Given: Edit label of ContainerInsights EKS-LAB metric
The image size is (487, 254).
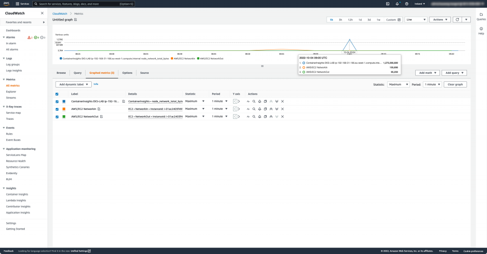Looking at the screenshot, I should point(124,101).
